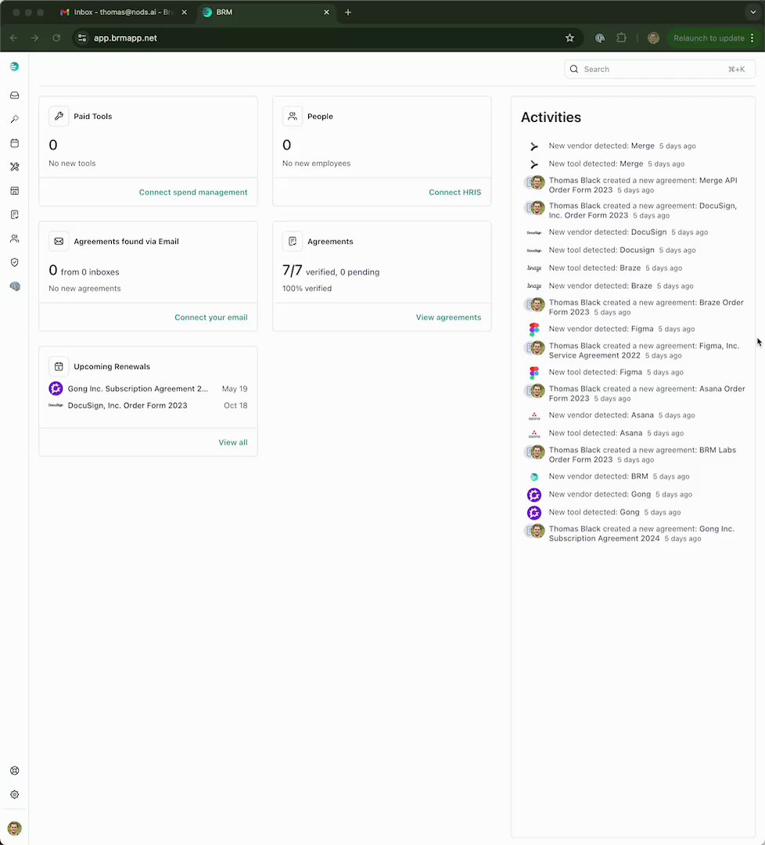Click Connect your email link
The height and width of the screenshot is (845, 765).
pyautogui.click(x=210, y=318)
